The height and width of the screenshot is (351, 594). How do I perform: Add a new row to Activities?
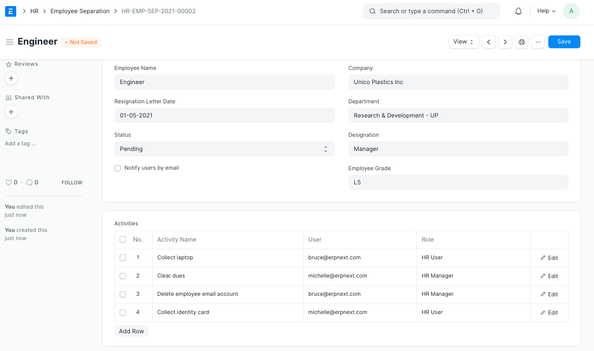[x=131, y=331]
